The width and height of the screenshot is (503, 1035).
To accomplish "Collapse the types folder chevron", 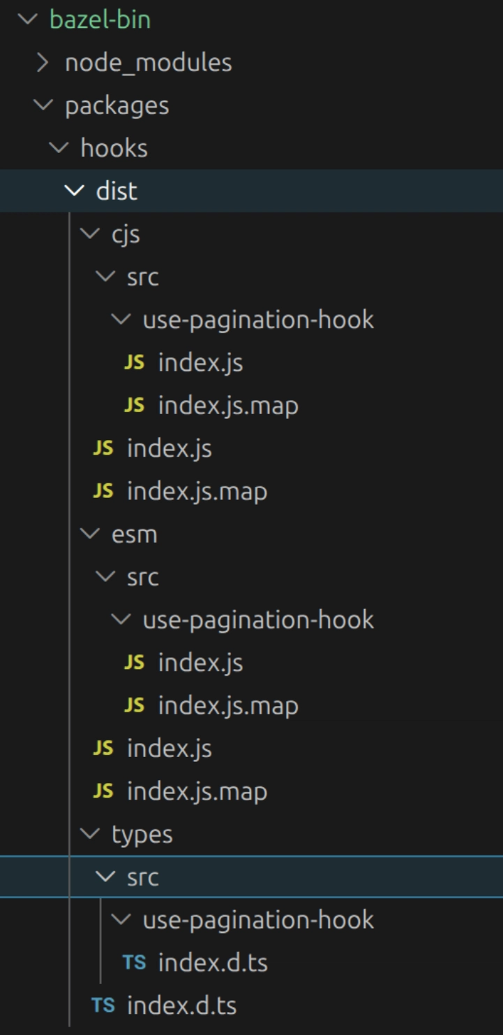I will [x=90, y=834].
